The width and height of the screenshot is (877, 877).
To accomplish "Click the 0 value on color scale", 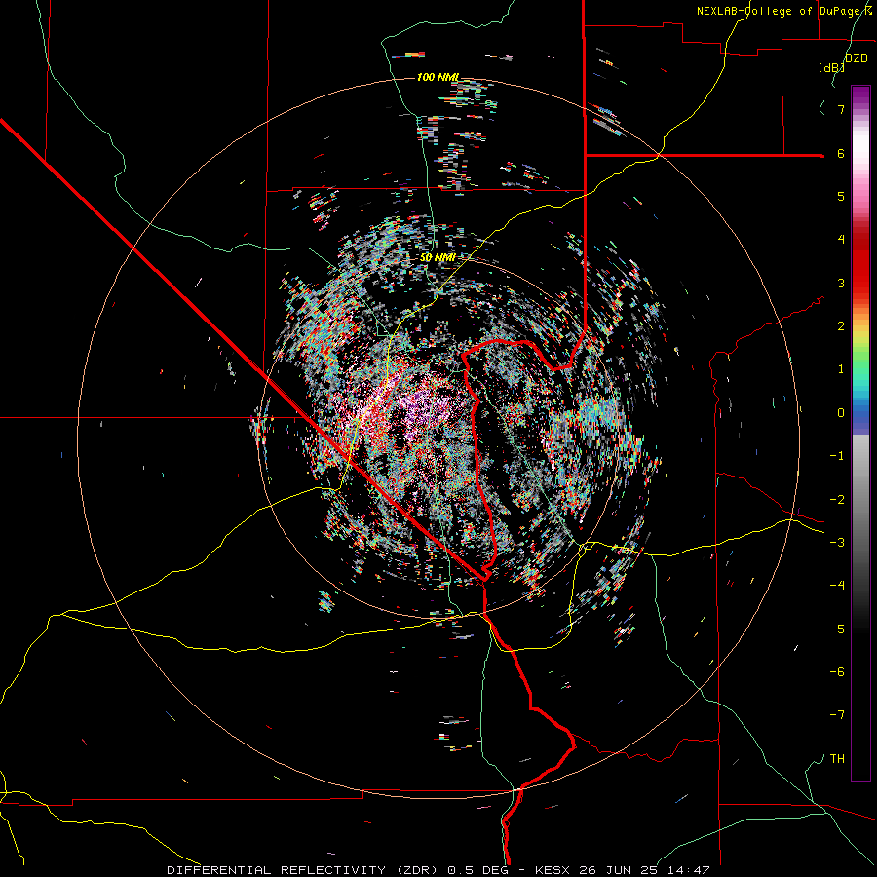I will 841,413.
